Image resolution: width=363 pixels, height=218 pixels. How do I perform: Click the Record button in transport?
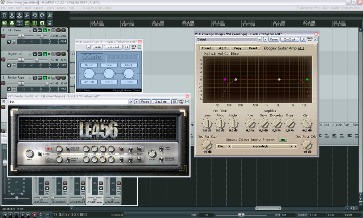coord(34,215)
